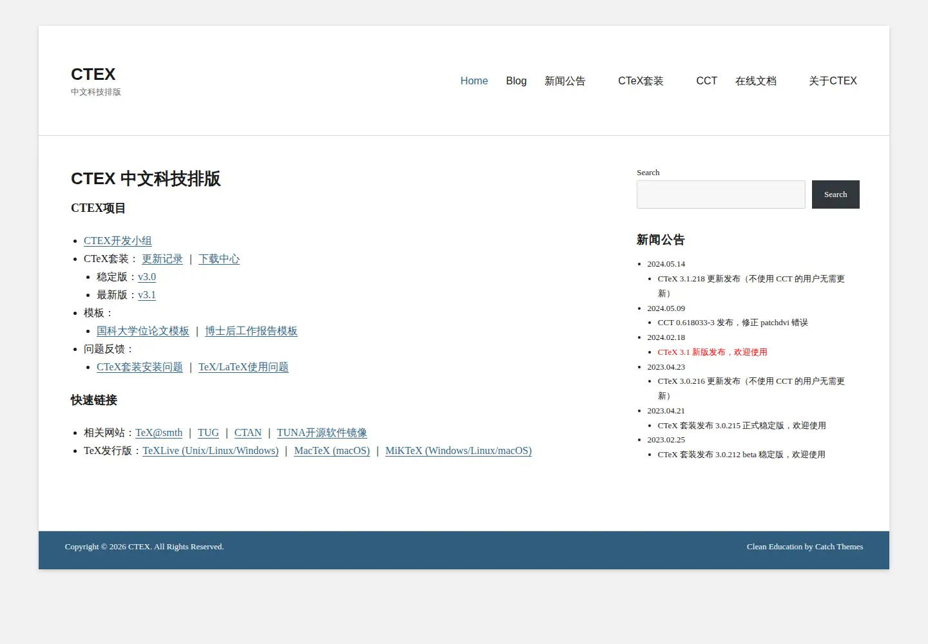Click the CCT 0.618033-3 发布 news entry
Image resolution: width=928 pixels, height=644 pixels.
[x=733, y=323]
